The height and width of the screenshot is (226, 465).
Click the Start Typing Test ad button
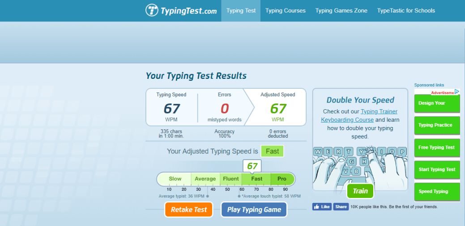[437, 169]
